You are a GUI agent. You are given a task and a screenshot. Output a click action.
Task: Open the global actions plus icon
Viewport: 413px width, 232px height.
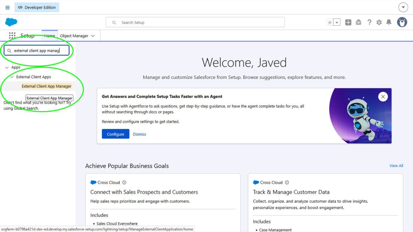(x=348, y=23)
